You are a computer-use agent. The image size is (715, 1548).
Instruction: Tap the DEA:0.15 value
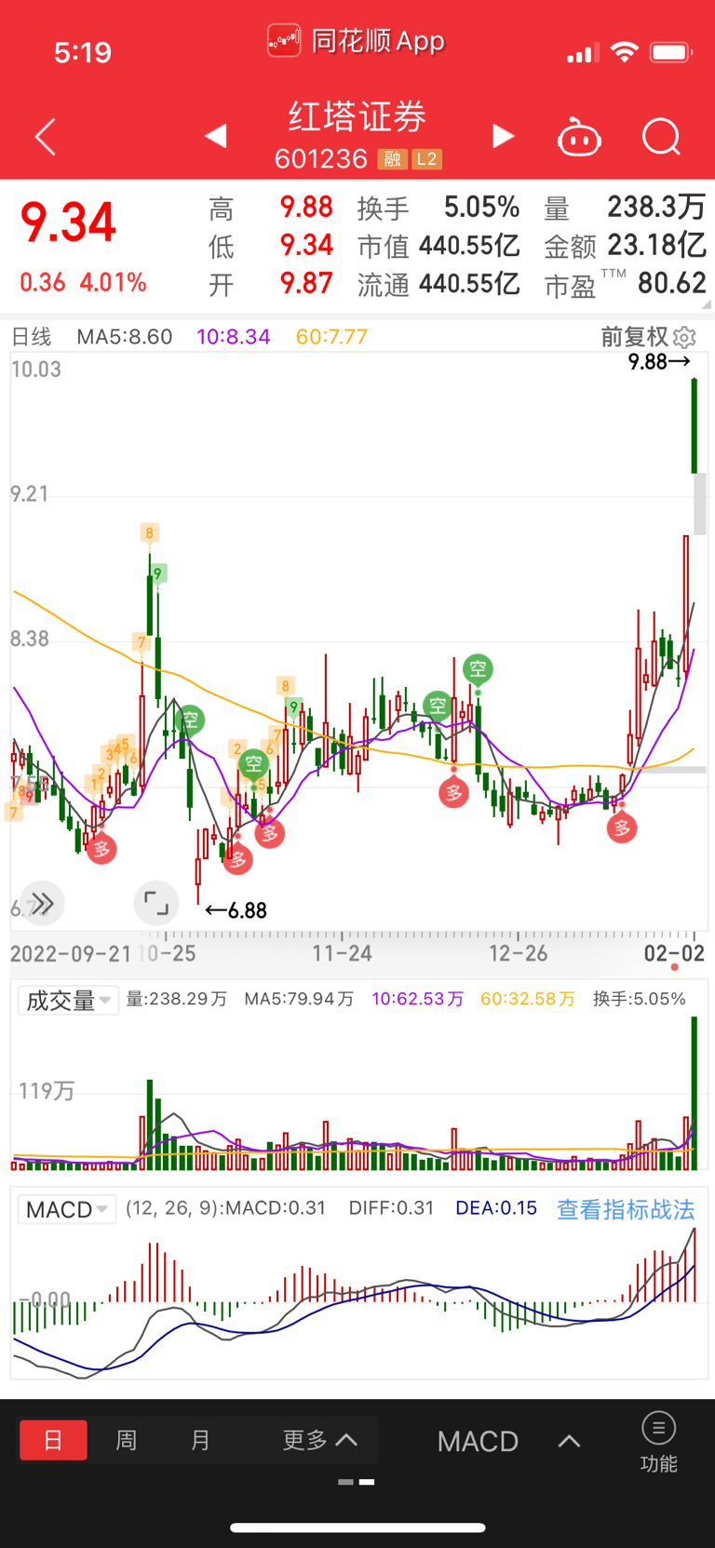496,1208
